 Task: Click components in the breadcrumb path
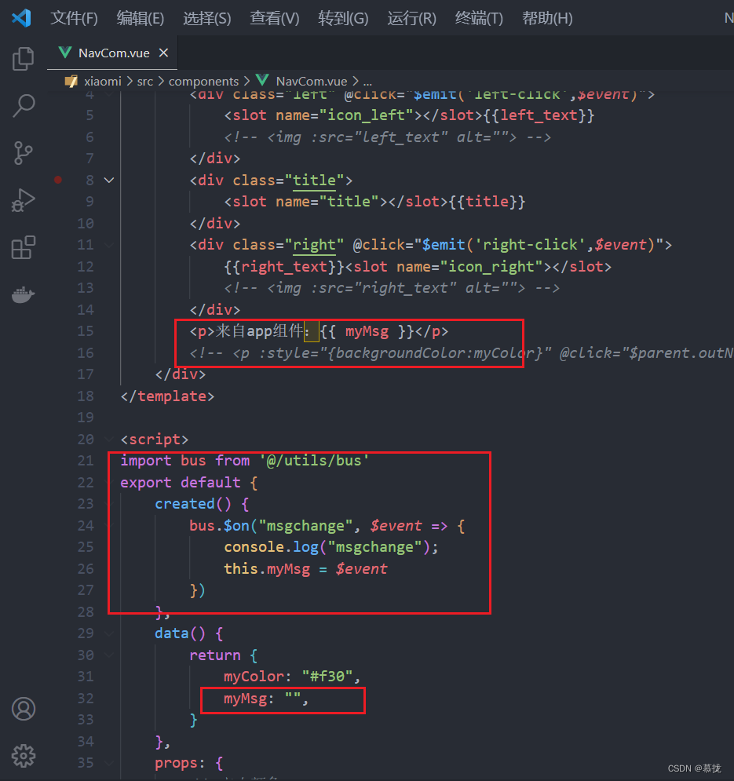[x=203, y=81]
